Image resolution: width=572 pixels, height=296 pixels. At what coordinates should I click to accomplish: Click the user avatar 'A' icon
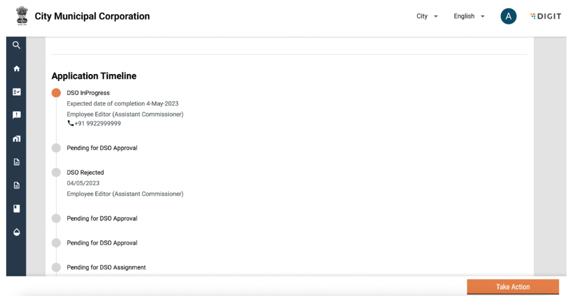coord(508,16)
